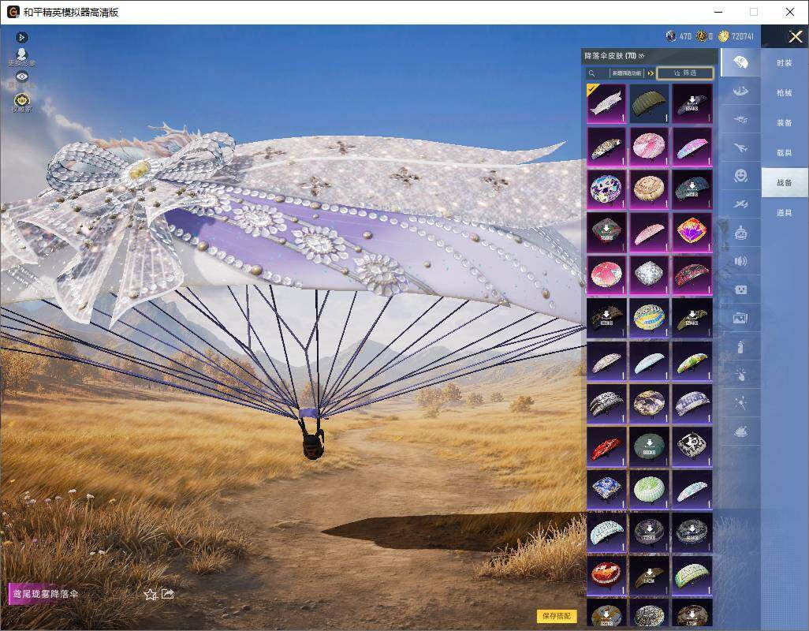Select the speaker voice-pack category icon
The height and width of the screenshot is (631, 809).
pos(740,261)
